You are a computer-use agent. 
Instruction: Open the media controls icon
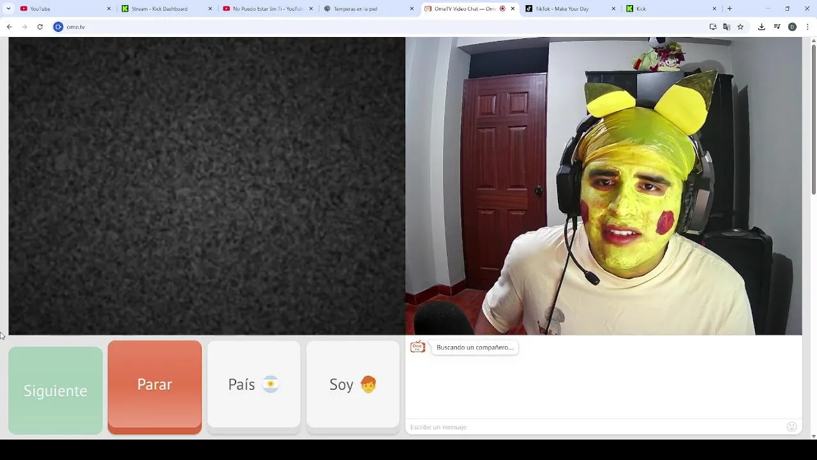click(777, 27)
